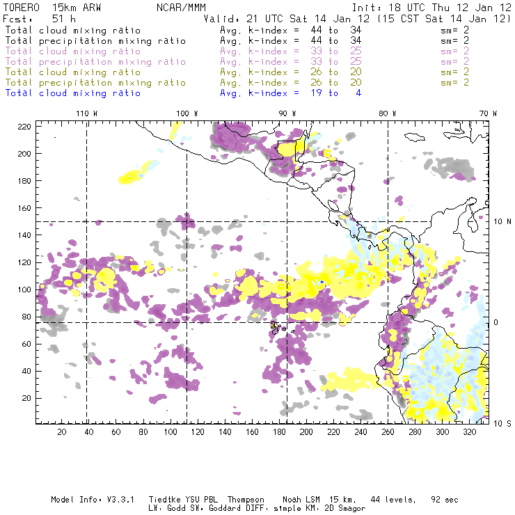
Task: Click the '70 W' longitude label
Action: click(488, 113)
